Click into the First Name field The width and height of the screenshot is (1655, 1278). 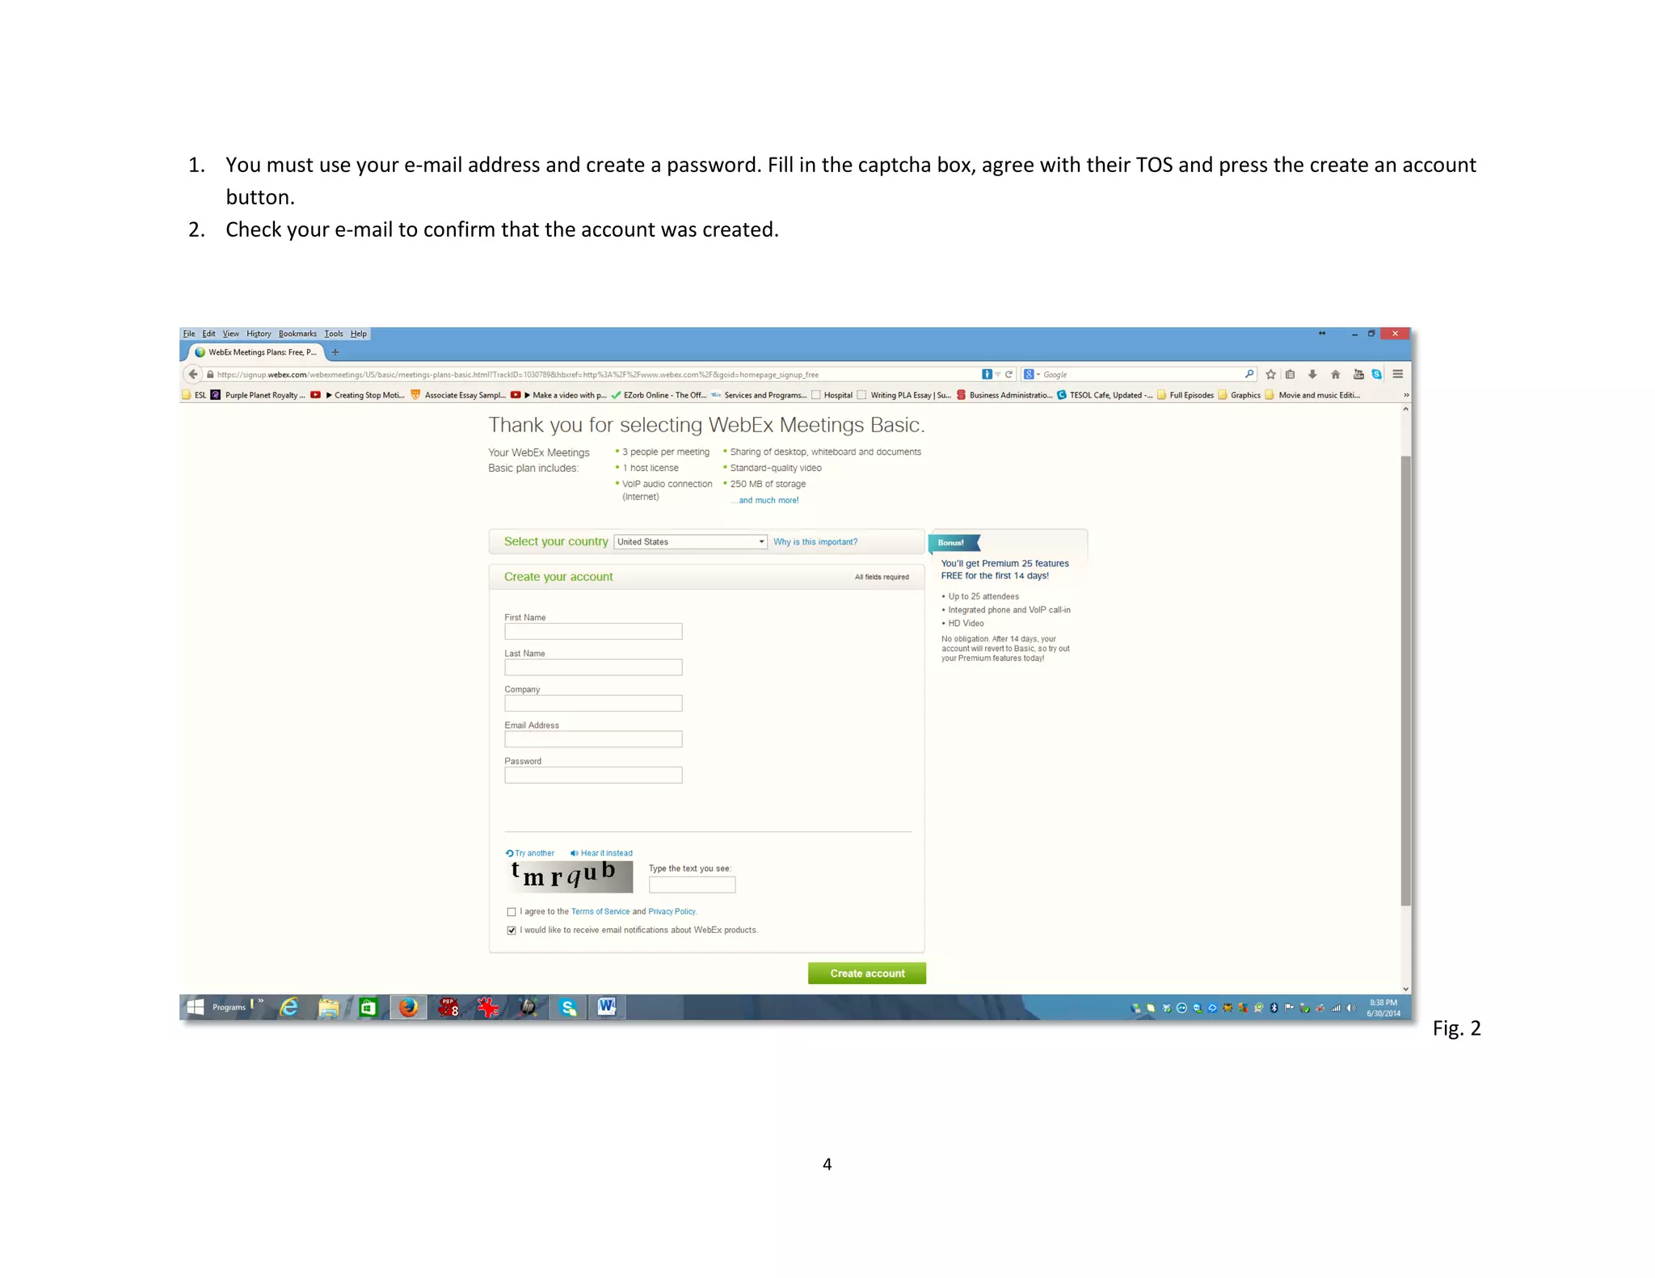coord(593,632)
